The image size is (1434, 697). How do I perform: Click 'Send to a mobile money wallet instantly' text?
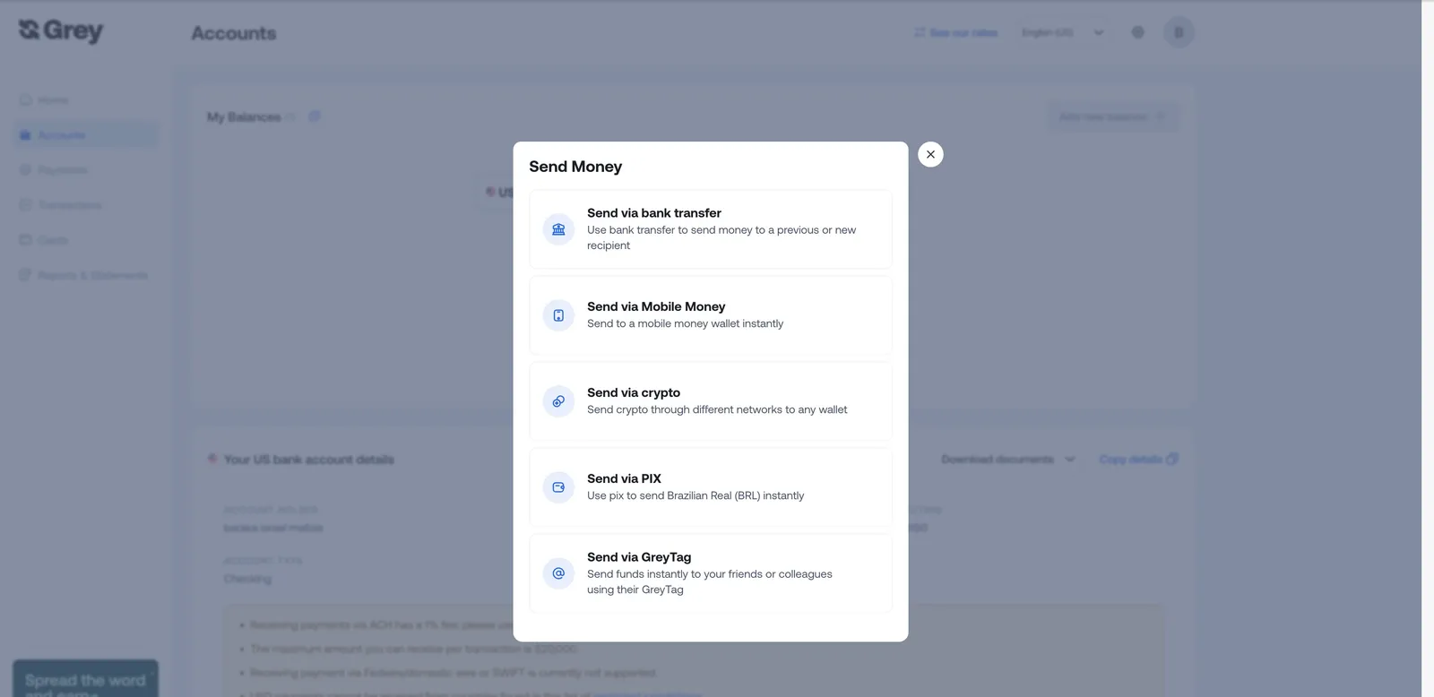click(685, 323)
